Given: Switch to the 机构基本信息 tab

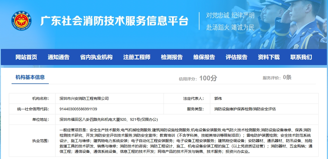Looking at the screenshot, I should (x=30, y=77).
